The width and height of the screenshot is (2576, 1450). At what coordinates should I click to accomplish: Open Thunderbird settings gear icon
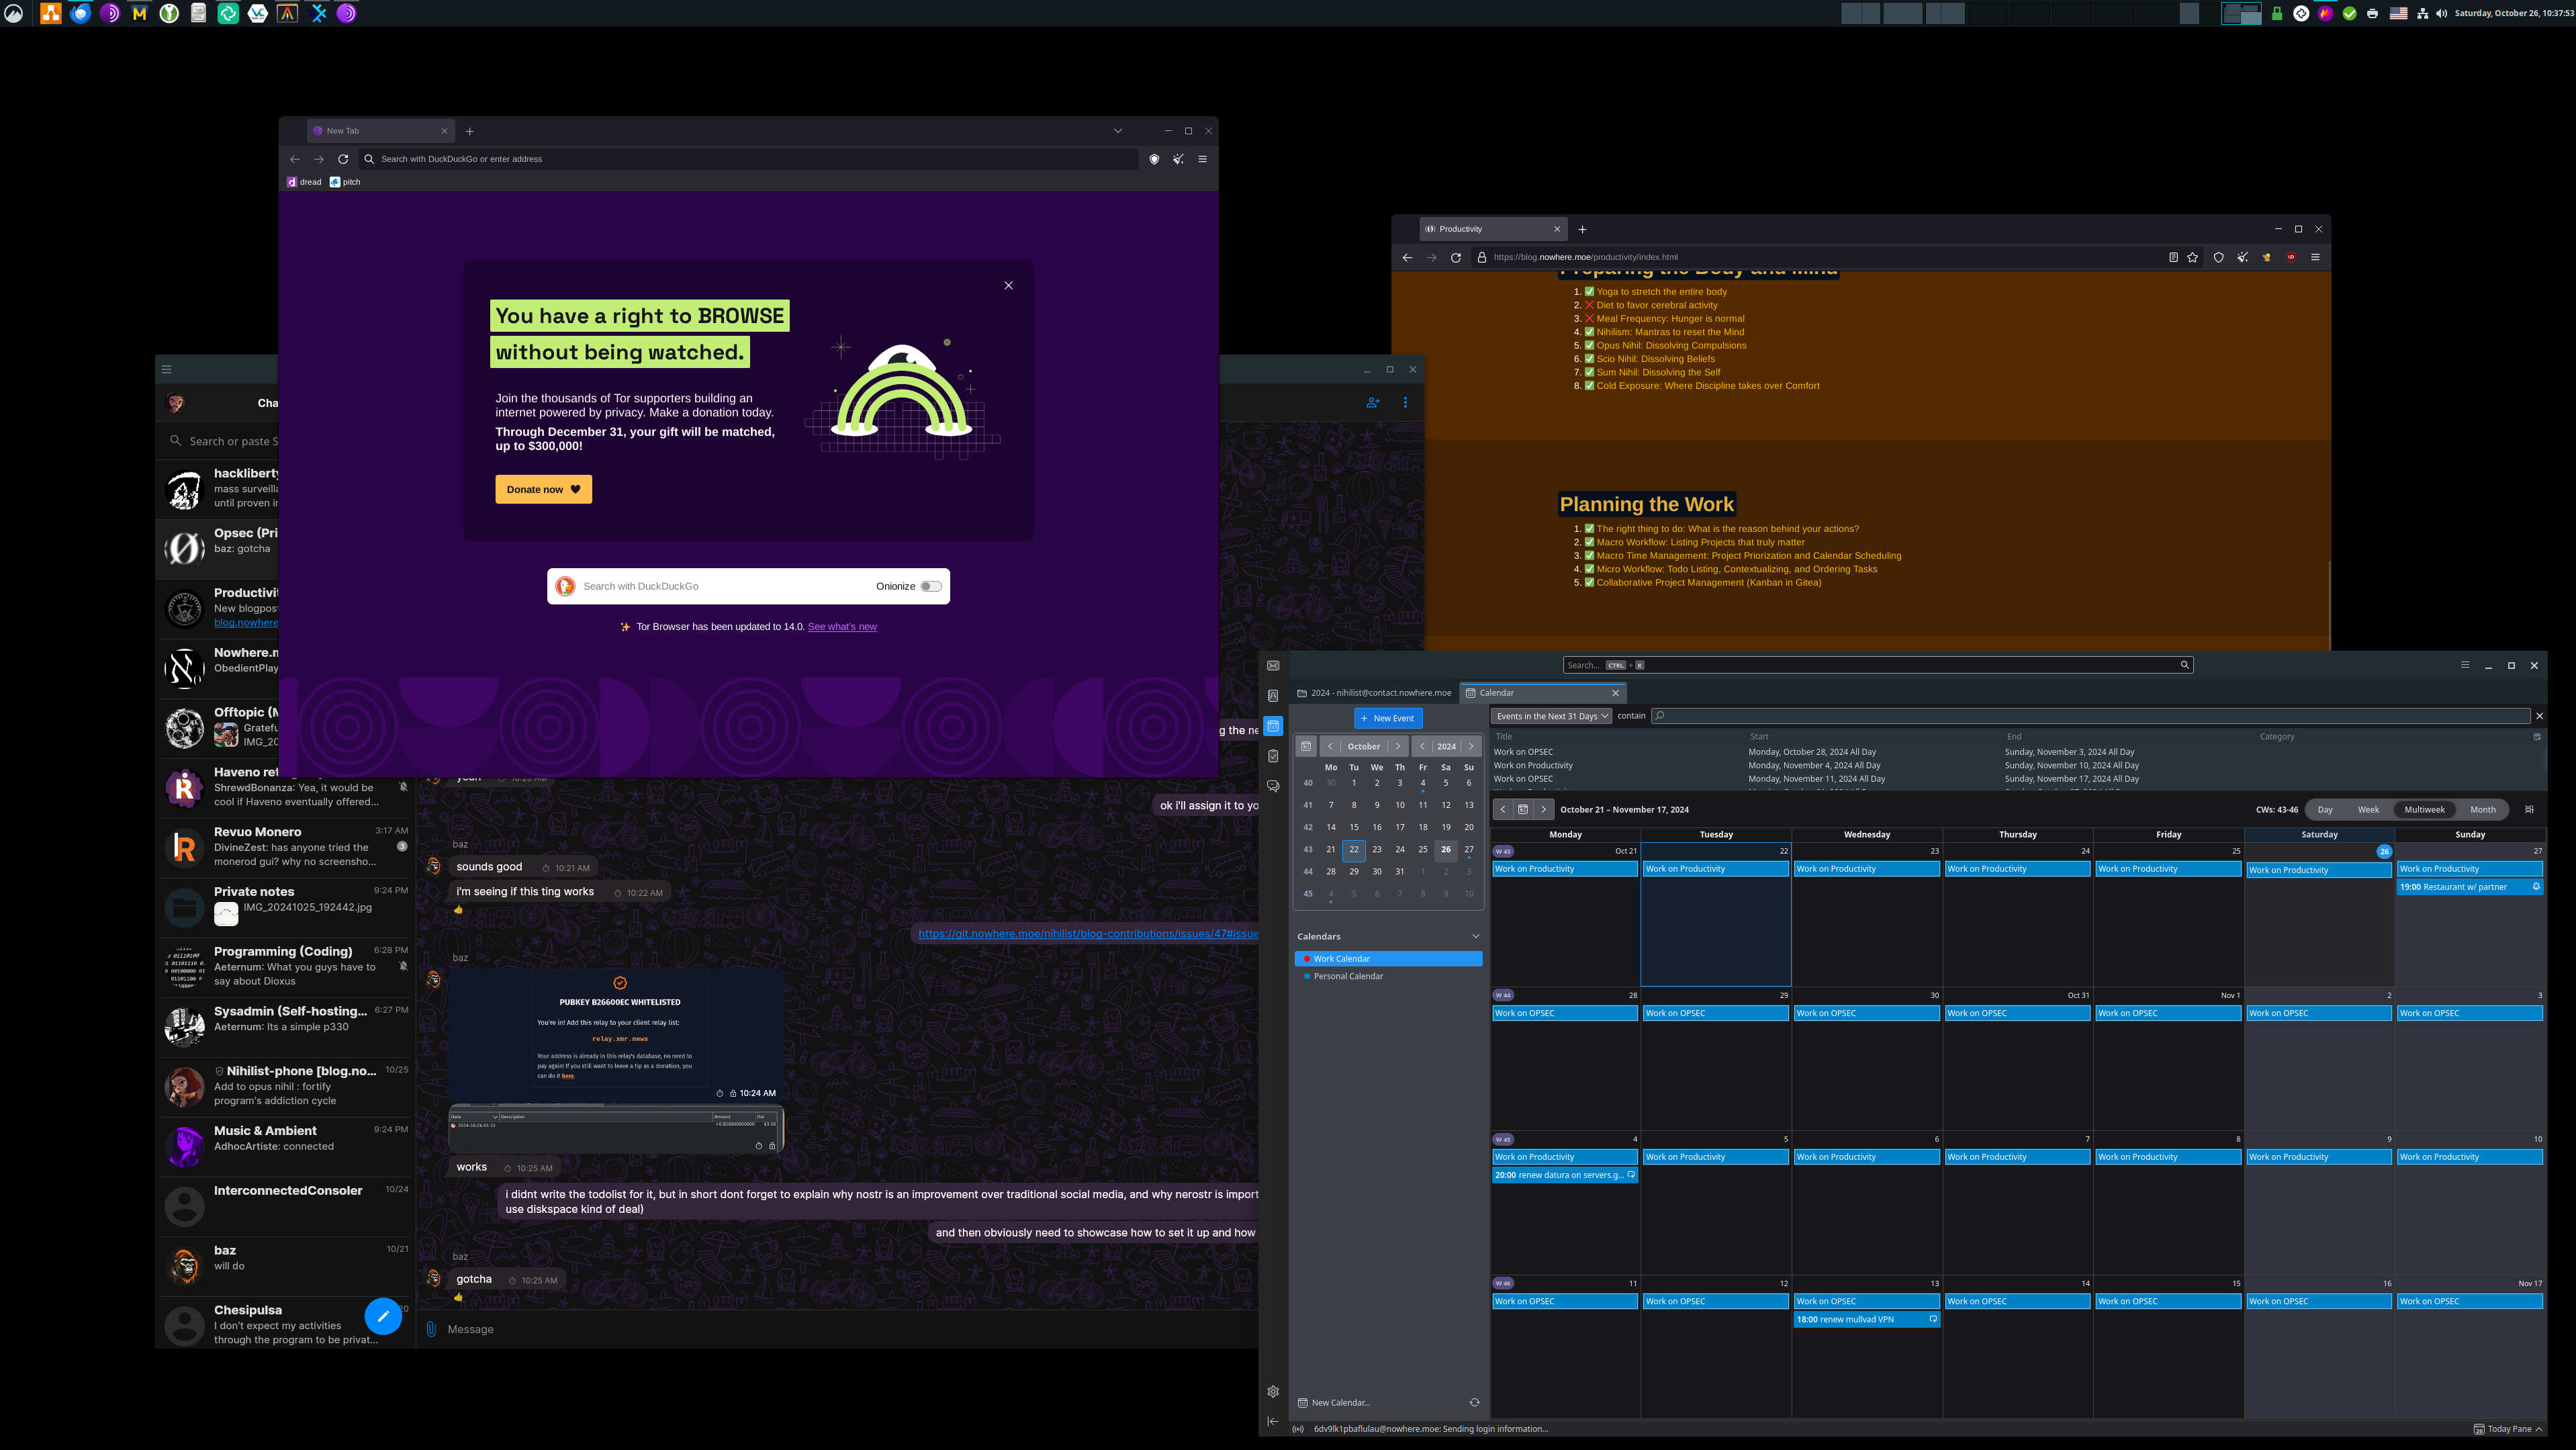1273,1392
